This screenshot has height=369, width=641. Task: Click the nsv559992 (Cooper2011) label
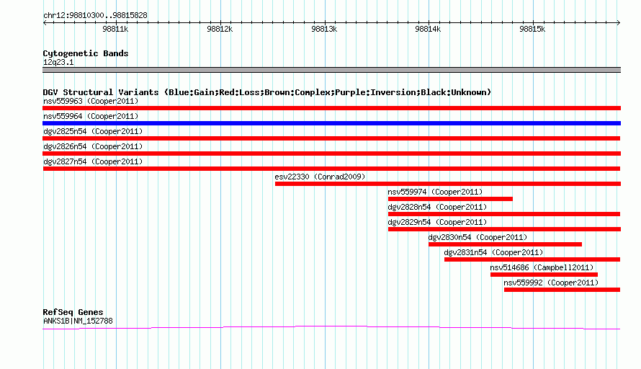[551, 283]
